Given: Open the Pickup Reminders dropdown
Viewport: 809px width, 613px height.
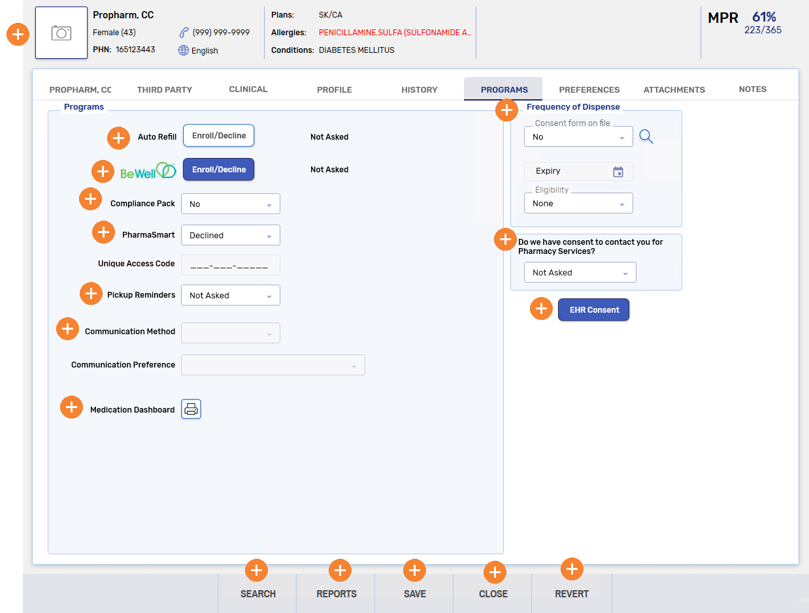Looking at the screenshot, I should 230,296.
